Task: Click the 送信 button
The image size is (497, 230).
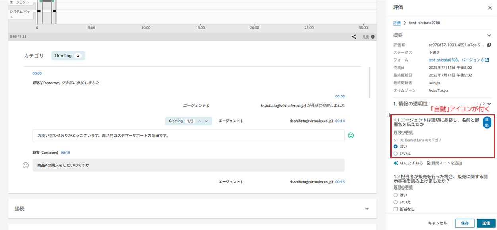Action: 486,223
